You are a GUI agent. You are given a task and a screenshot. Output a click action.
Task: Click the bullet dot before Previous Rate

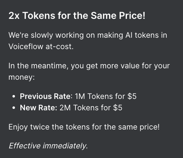click(x=14, y=96)
